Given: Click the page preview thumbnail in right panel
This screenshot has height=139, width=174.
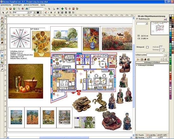Looking at the screenshot, I should (160, 28).
